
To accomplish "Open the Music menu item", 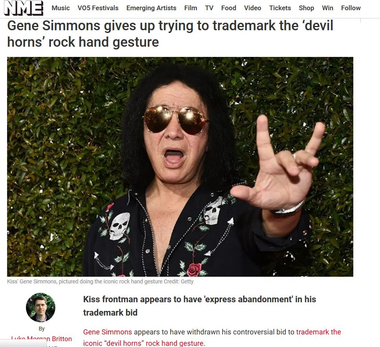I will tap(60, 8).
